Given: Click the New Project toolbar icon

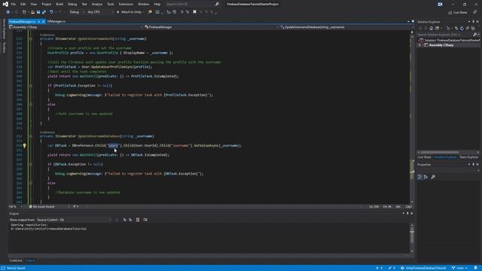Looking at the screenshot, I should [x=24, y=12].
